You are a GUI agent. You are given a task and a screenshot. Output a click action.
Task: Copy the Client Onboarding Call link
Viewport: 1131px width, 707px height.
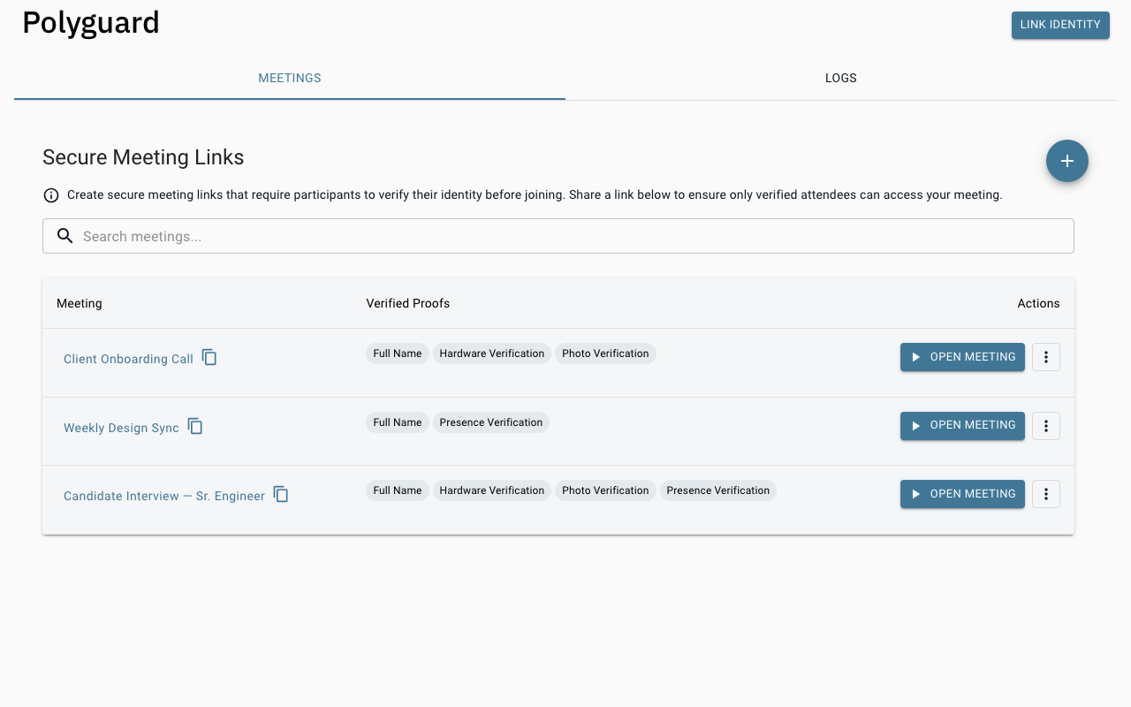pos(209,357)
